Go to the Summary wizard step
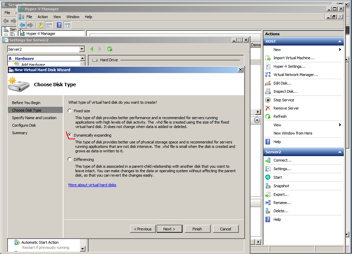Screen dimensions: 352x254 click(20, 133)
